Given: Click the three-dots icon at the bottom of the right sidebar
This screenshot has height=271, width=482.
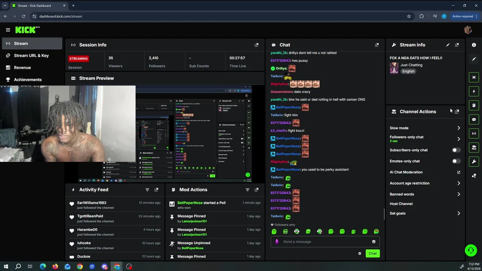Looking at the screenshot, I should point(474,176).
